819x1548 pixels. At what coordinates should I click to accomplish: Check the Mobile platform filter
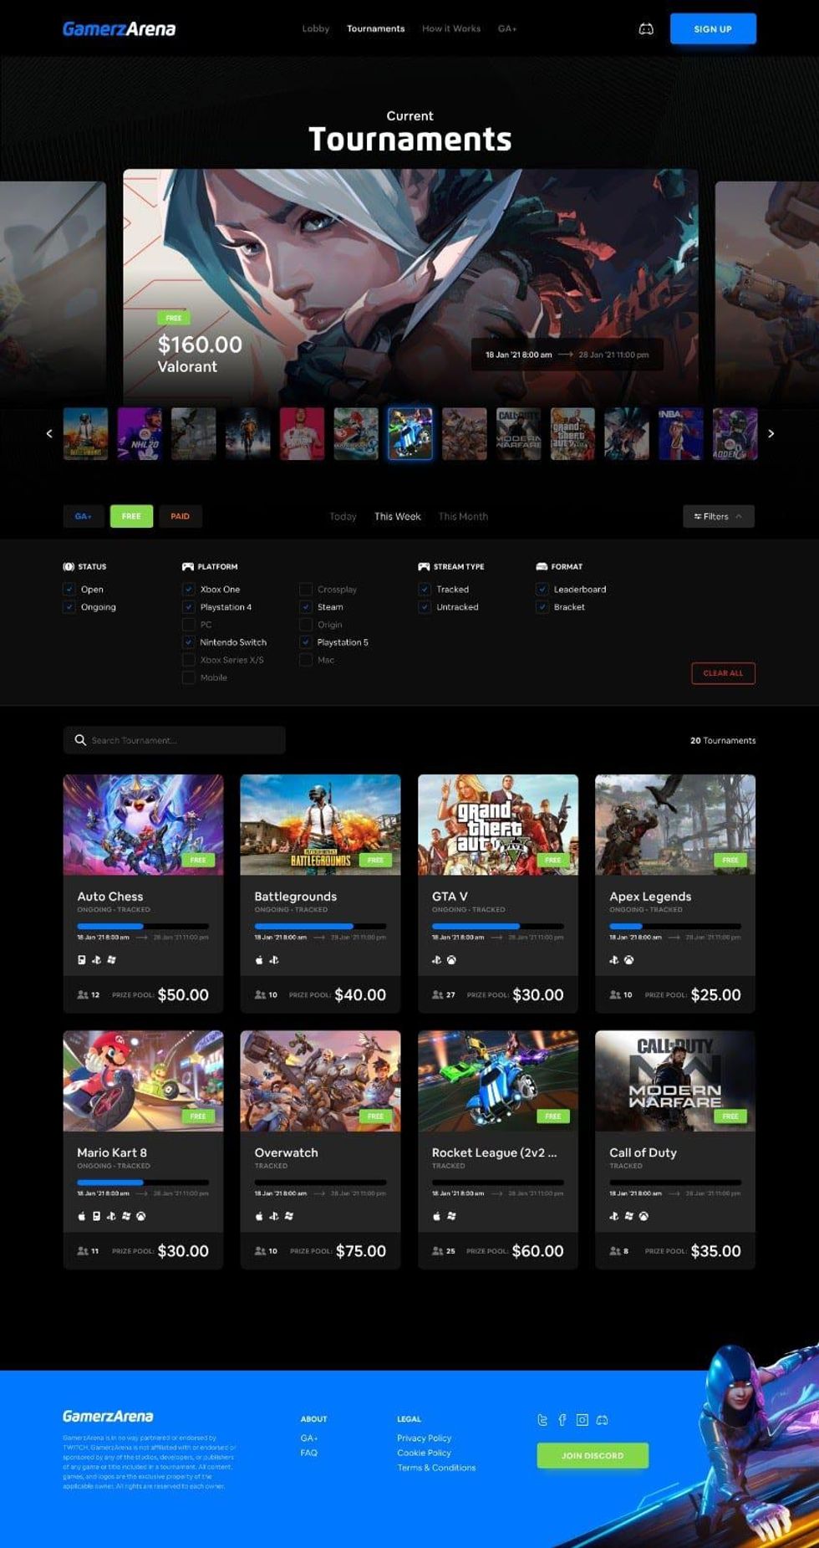[189, 678]
